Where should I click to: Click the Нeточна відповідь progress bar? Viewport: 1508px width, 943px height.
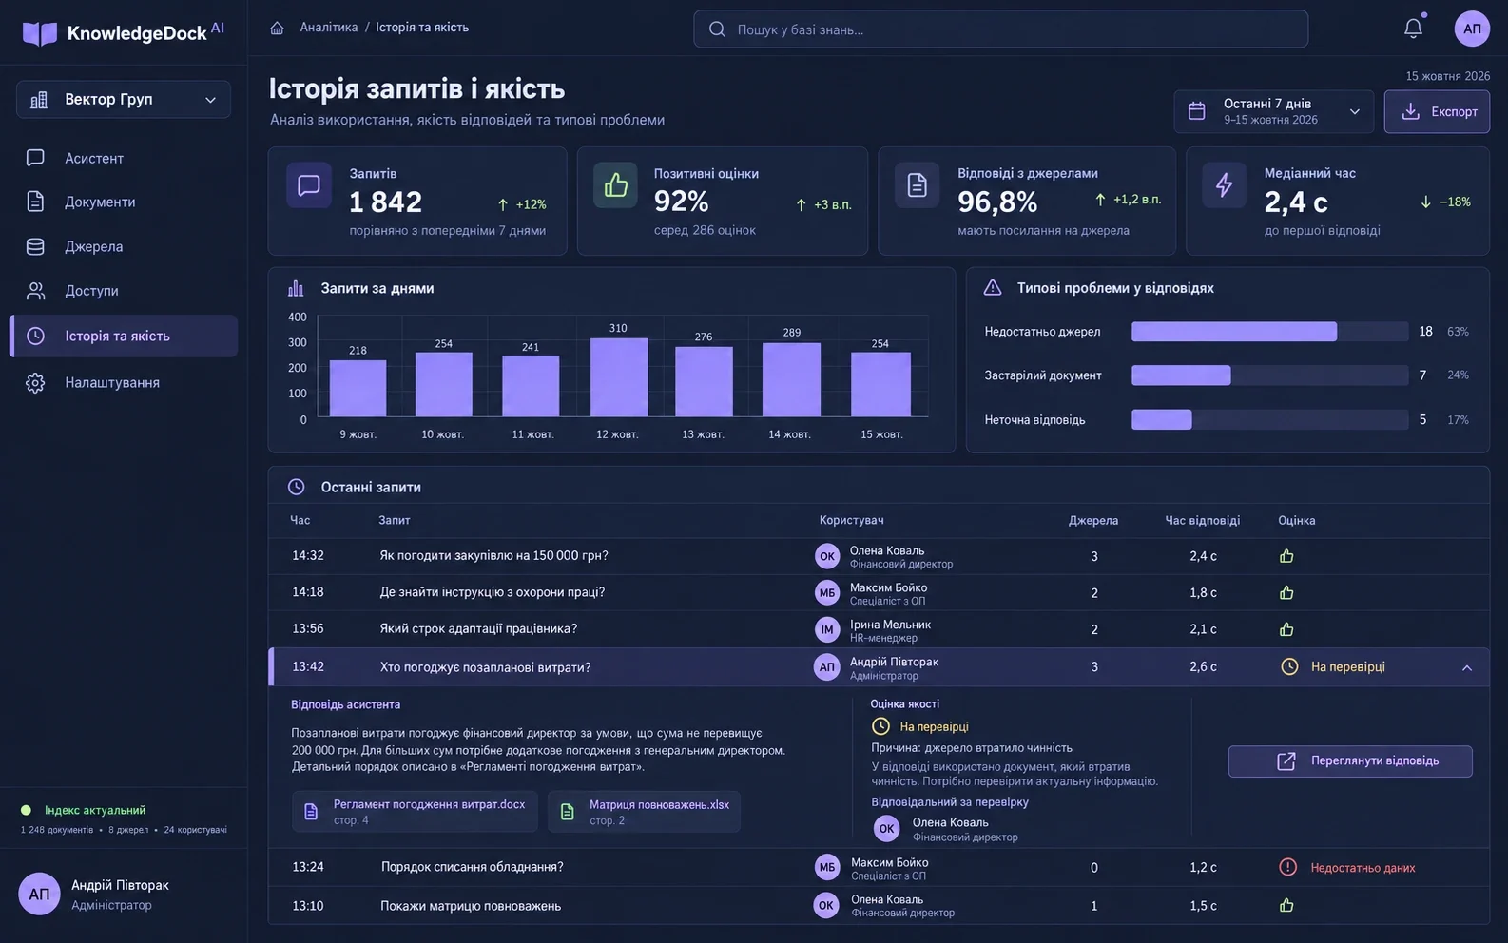click(1269, 420)
